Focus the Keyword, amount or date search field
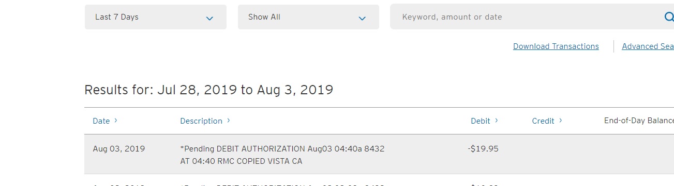The height and width of the screenshot is (186, 674). (x=528, y=17)
